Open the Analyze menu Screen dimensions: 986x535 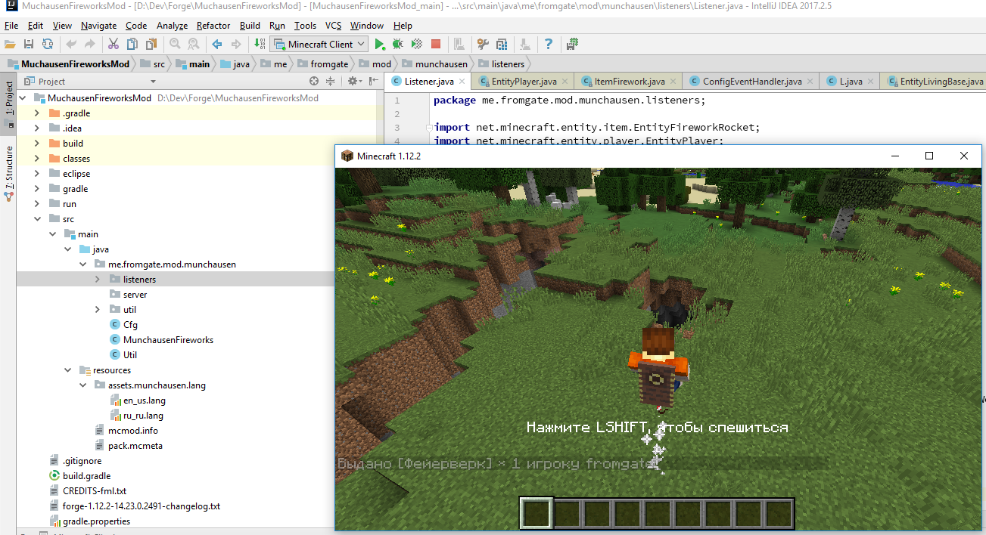[x=172, y=26]
